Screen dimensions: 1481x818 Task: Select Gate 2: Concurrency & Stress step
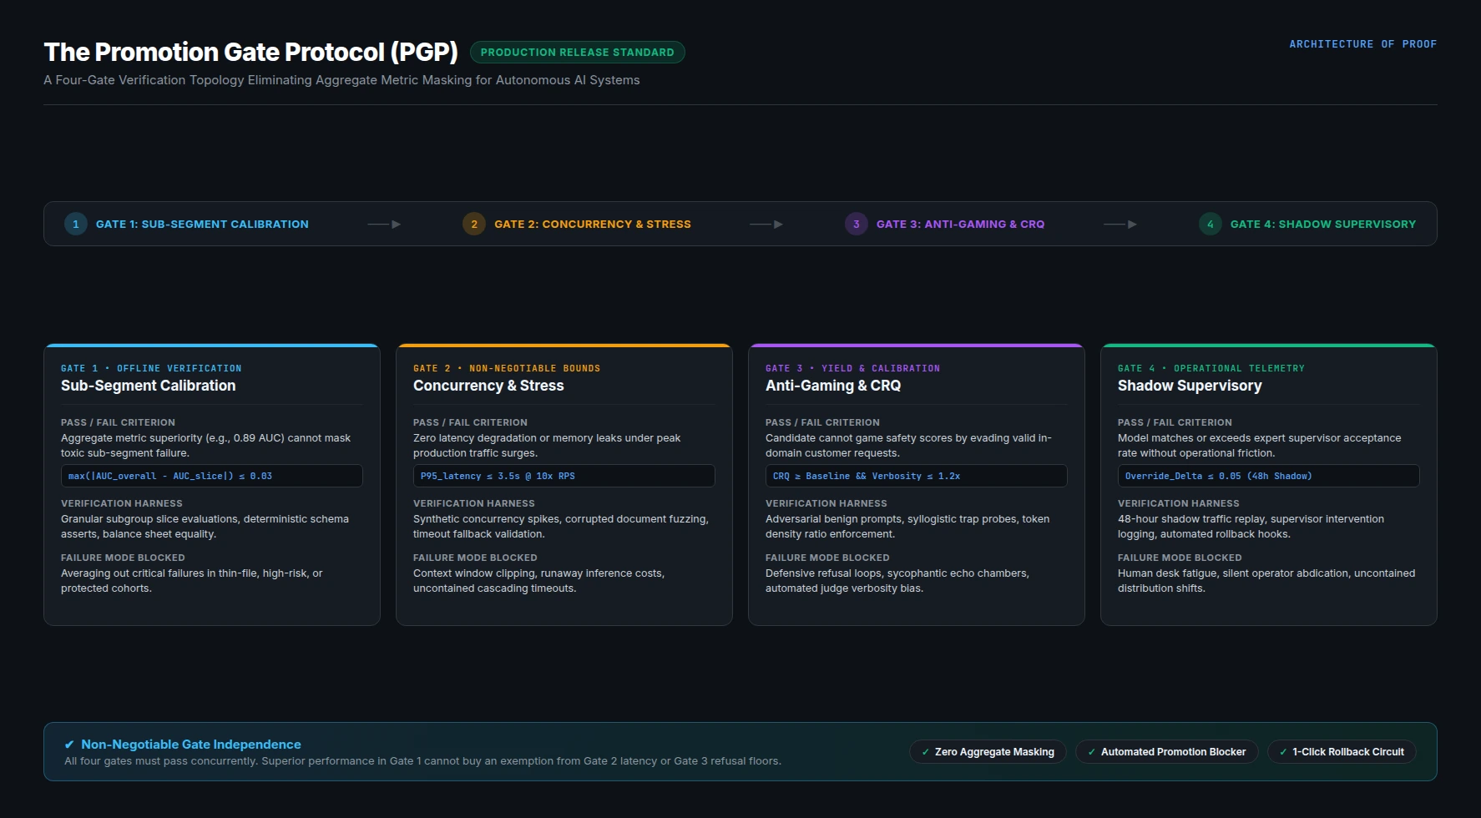pyautogui.click(x=577, y=224)
